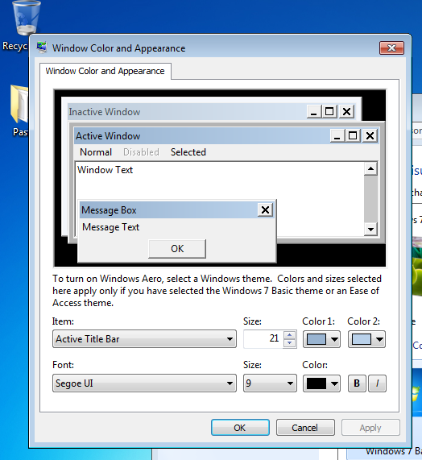Viewport: 422px width, 460px height.
Task: Open the font Color black swatch
Action: [321, 383]
